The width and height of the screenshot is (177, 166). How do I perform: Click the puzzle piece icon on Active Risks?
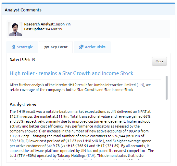(81, 47)
